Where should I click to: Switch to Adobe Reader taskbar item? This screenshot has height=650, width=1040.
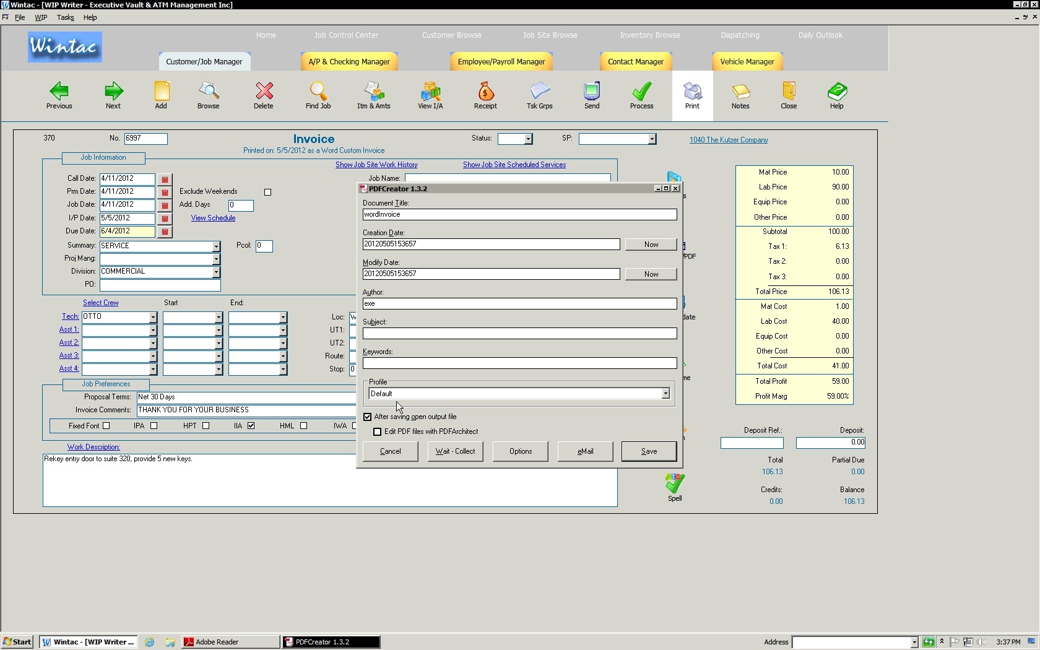[230, 642]
